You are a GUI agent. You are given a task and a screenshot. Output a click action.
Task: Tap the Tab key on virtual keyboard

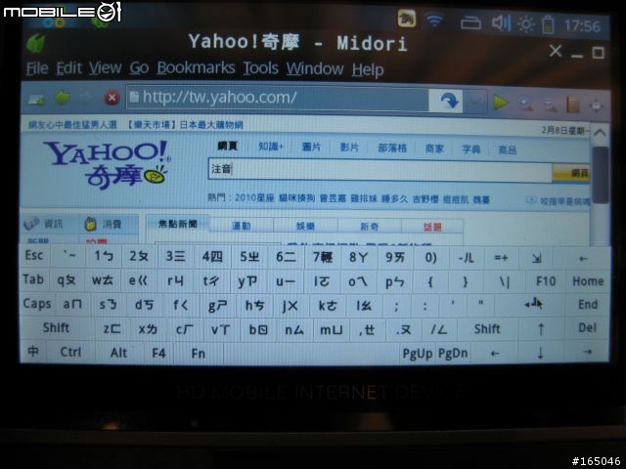[x=33, y=279]
